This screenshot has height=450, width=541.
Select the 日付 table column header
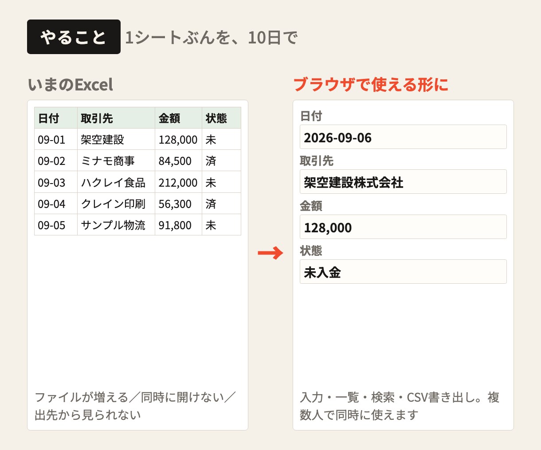point(56,118)
